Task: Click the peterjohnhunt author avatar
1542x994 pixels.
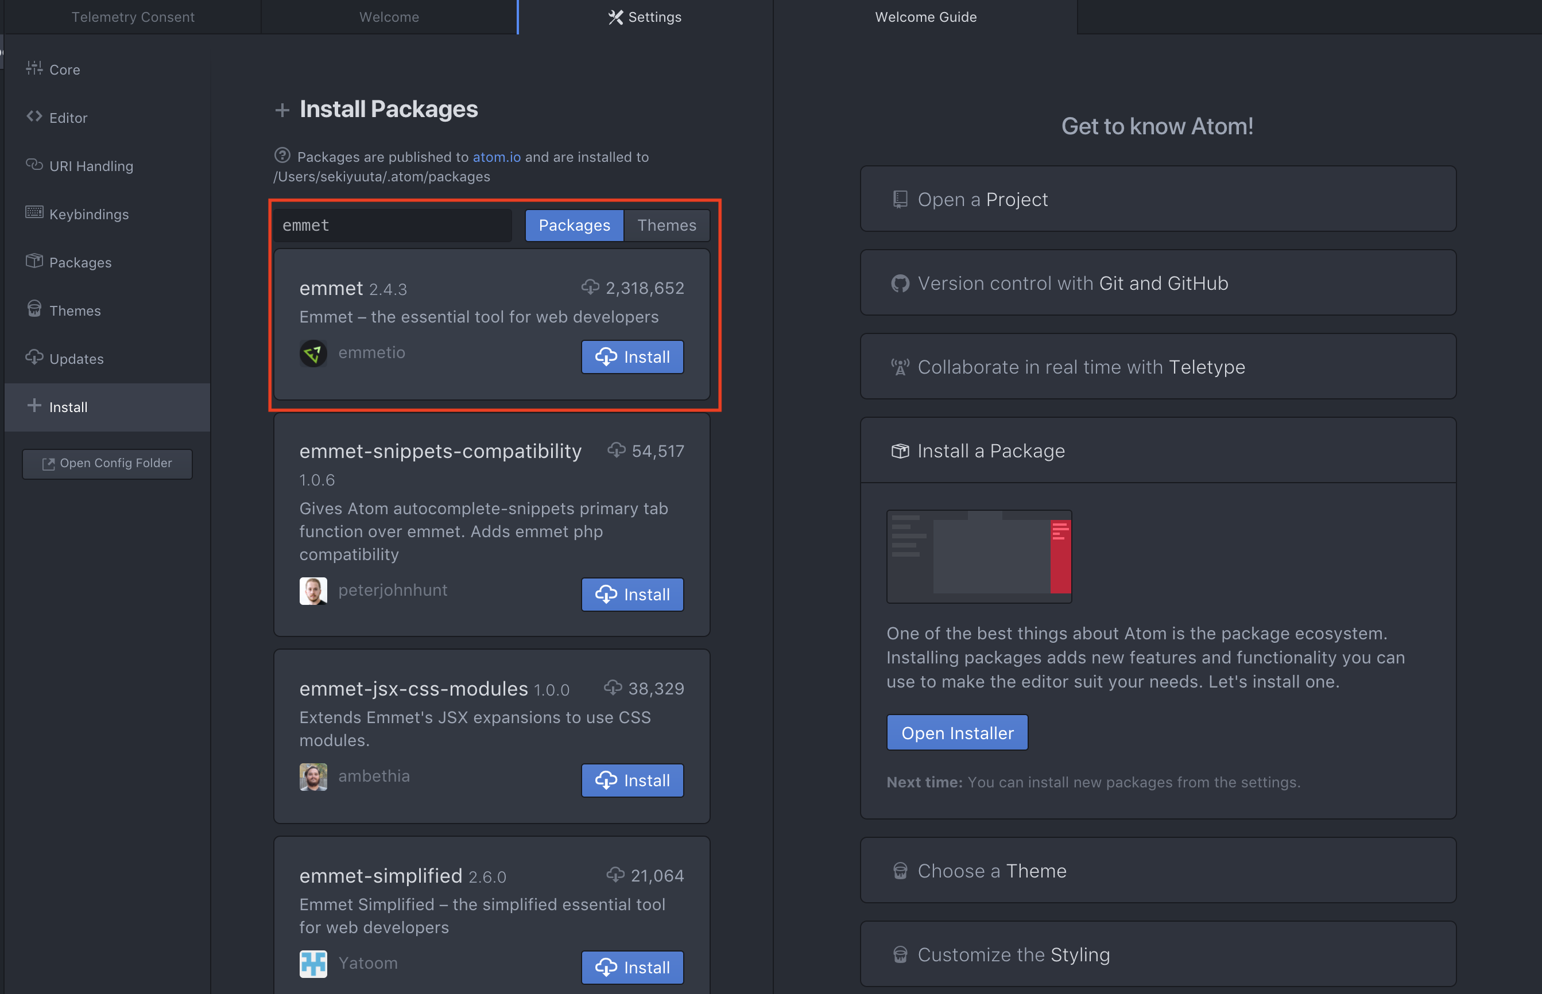Action: (313, 591)
